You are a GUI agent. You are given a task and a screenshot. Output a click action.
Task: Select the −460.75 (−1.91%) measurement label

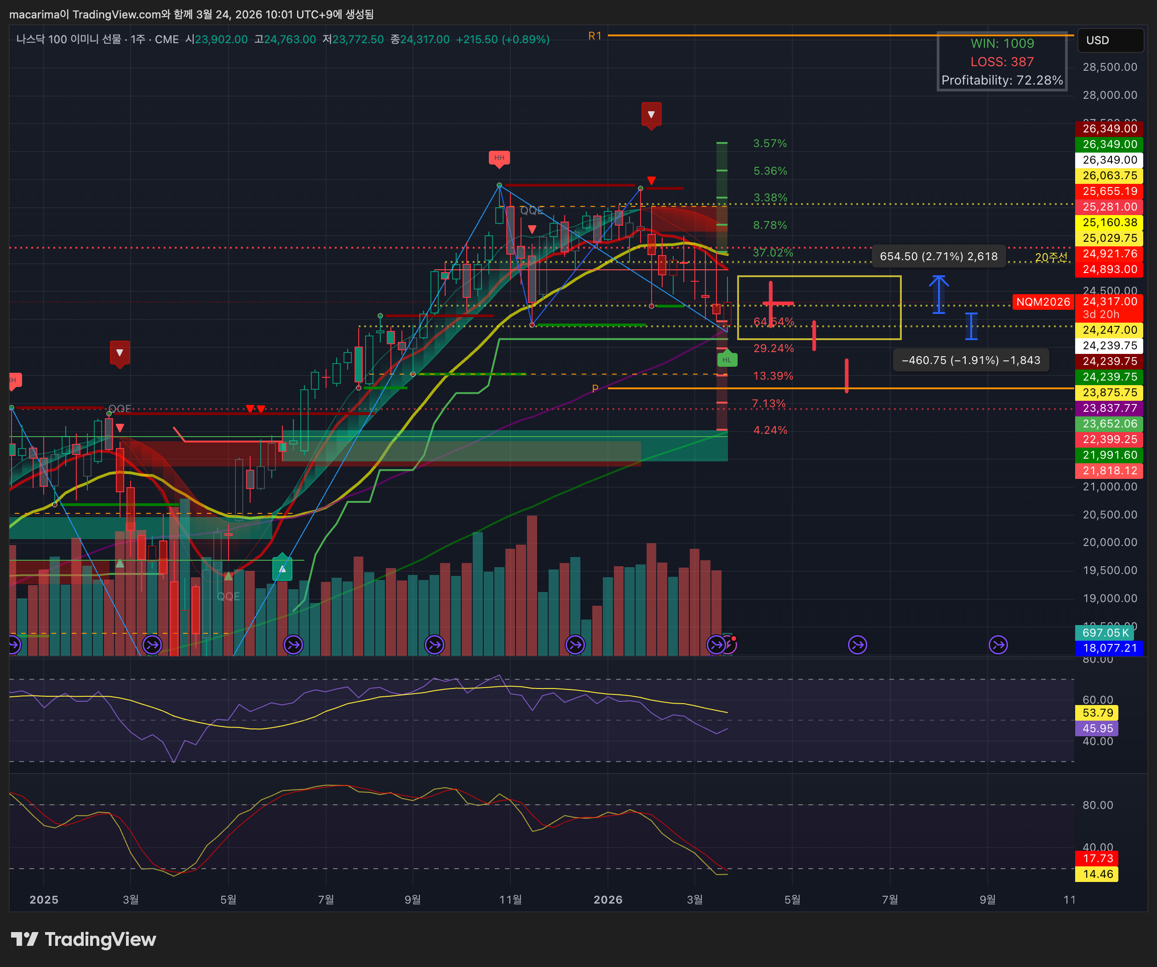[970, 360]
